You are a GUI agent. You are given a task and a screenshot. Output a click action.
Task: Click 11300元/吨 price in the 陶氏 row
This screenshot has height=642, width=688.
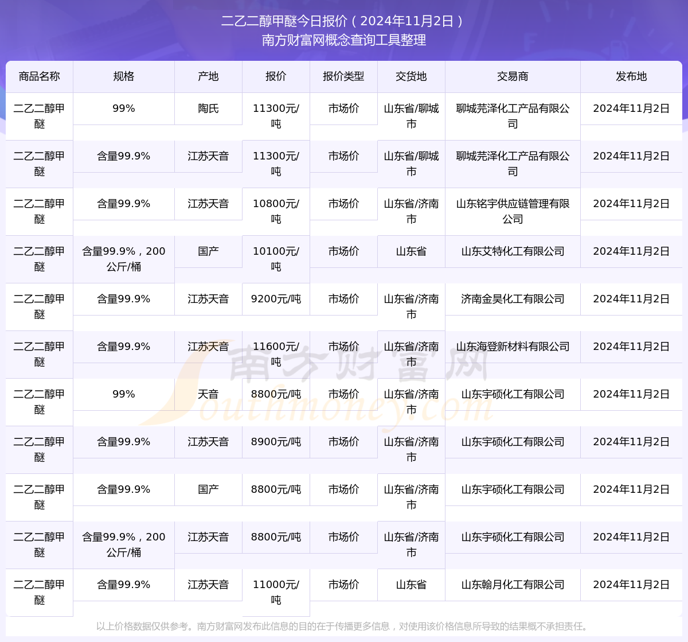(276, 116)
